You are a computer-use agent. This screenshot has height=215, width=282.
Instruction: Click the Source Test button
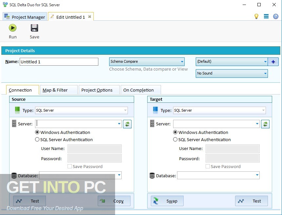pyautogui.click(x=30, y=201)
